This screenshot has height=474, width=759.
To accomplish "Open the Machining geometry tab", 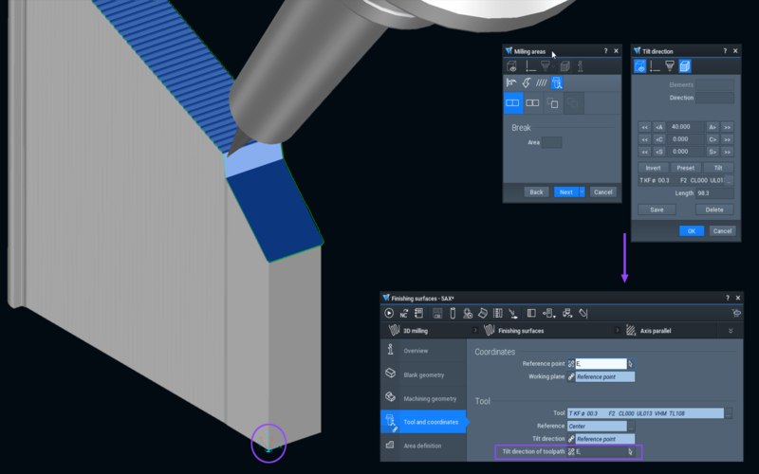I will (423, 398).
